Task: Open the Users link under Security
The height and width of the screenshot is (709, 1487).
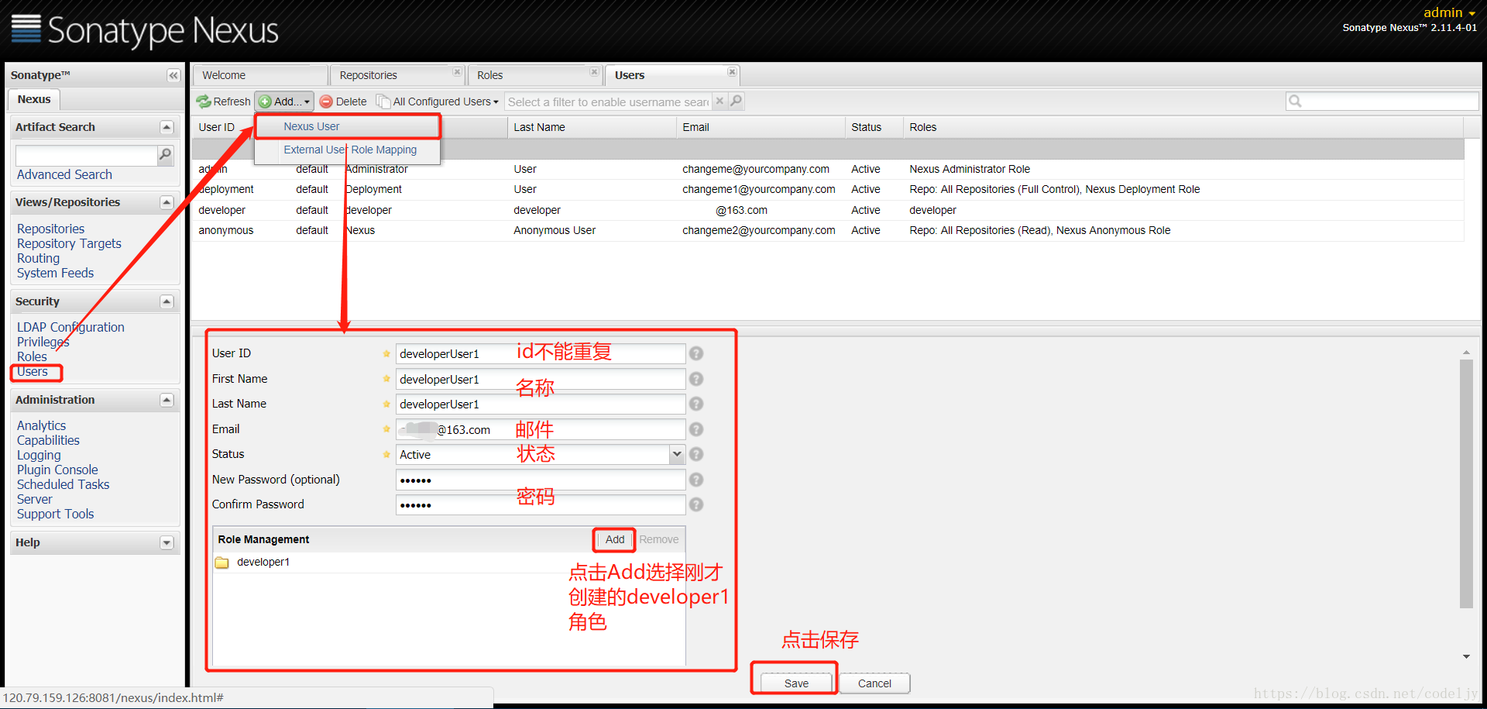Action: coord(33,372)
